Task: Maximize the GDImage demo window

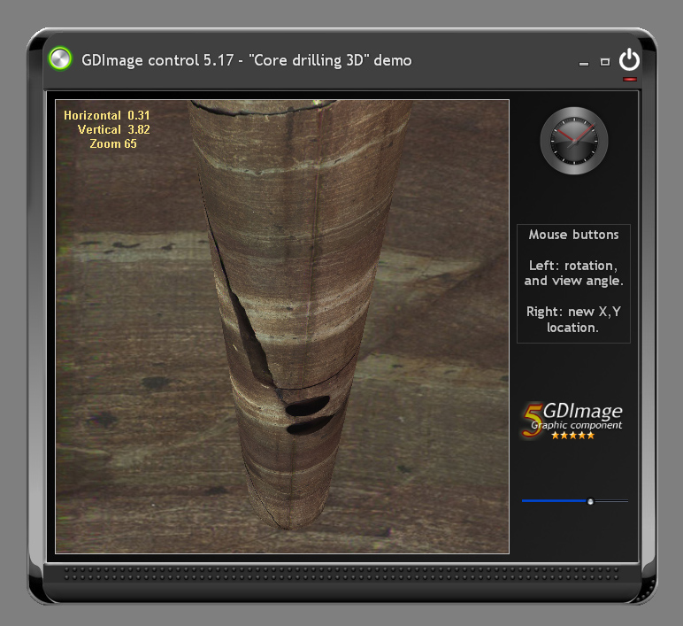Action: click(604, 62)
